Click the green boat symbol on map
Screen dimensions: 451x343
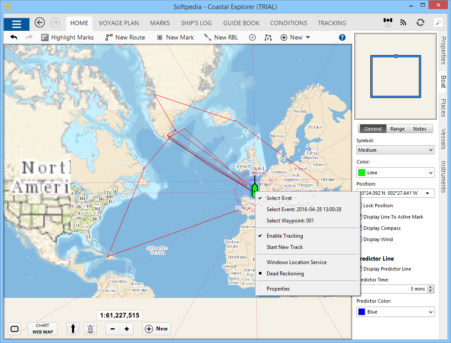pyautogui.click(x=254, y=190)
